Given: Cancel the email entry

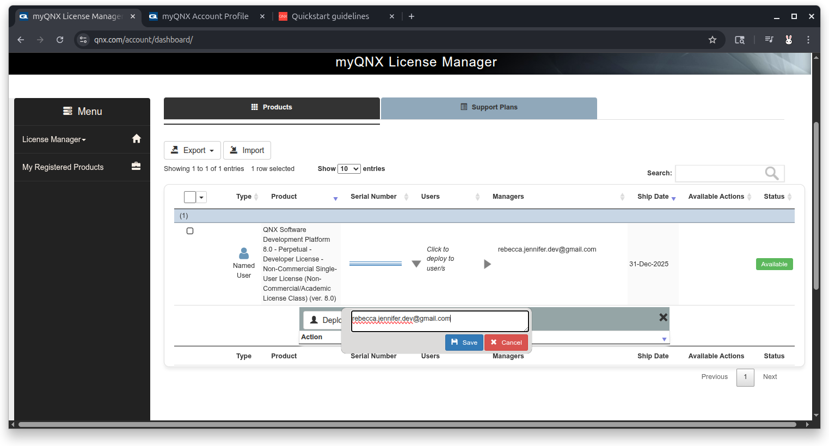Looking at the screenshot, I should point(506,343).
